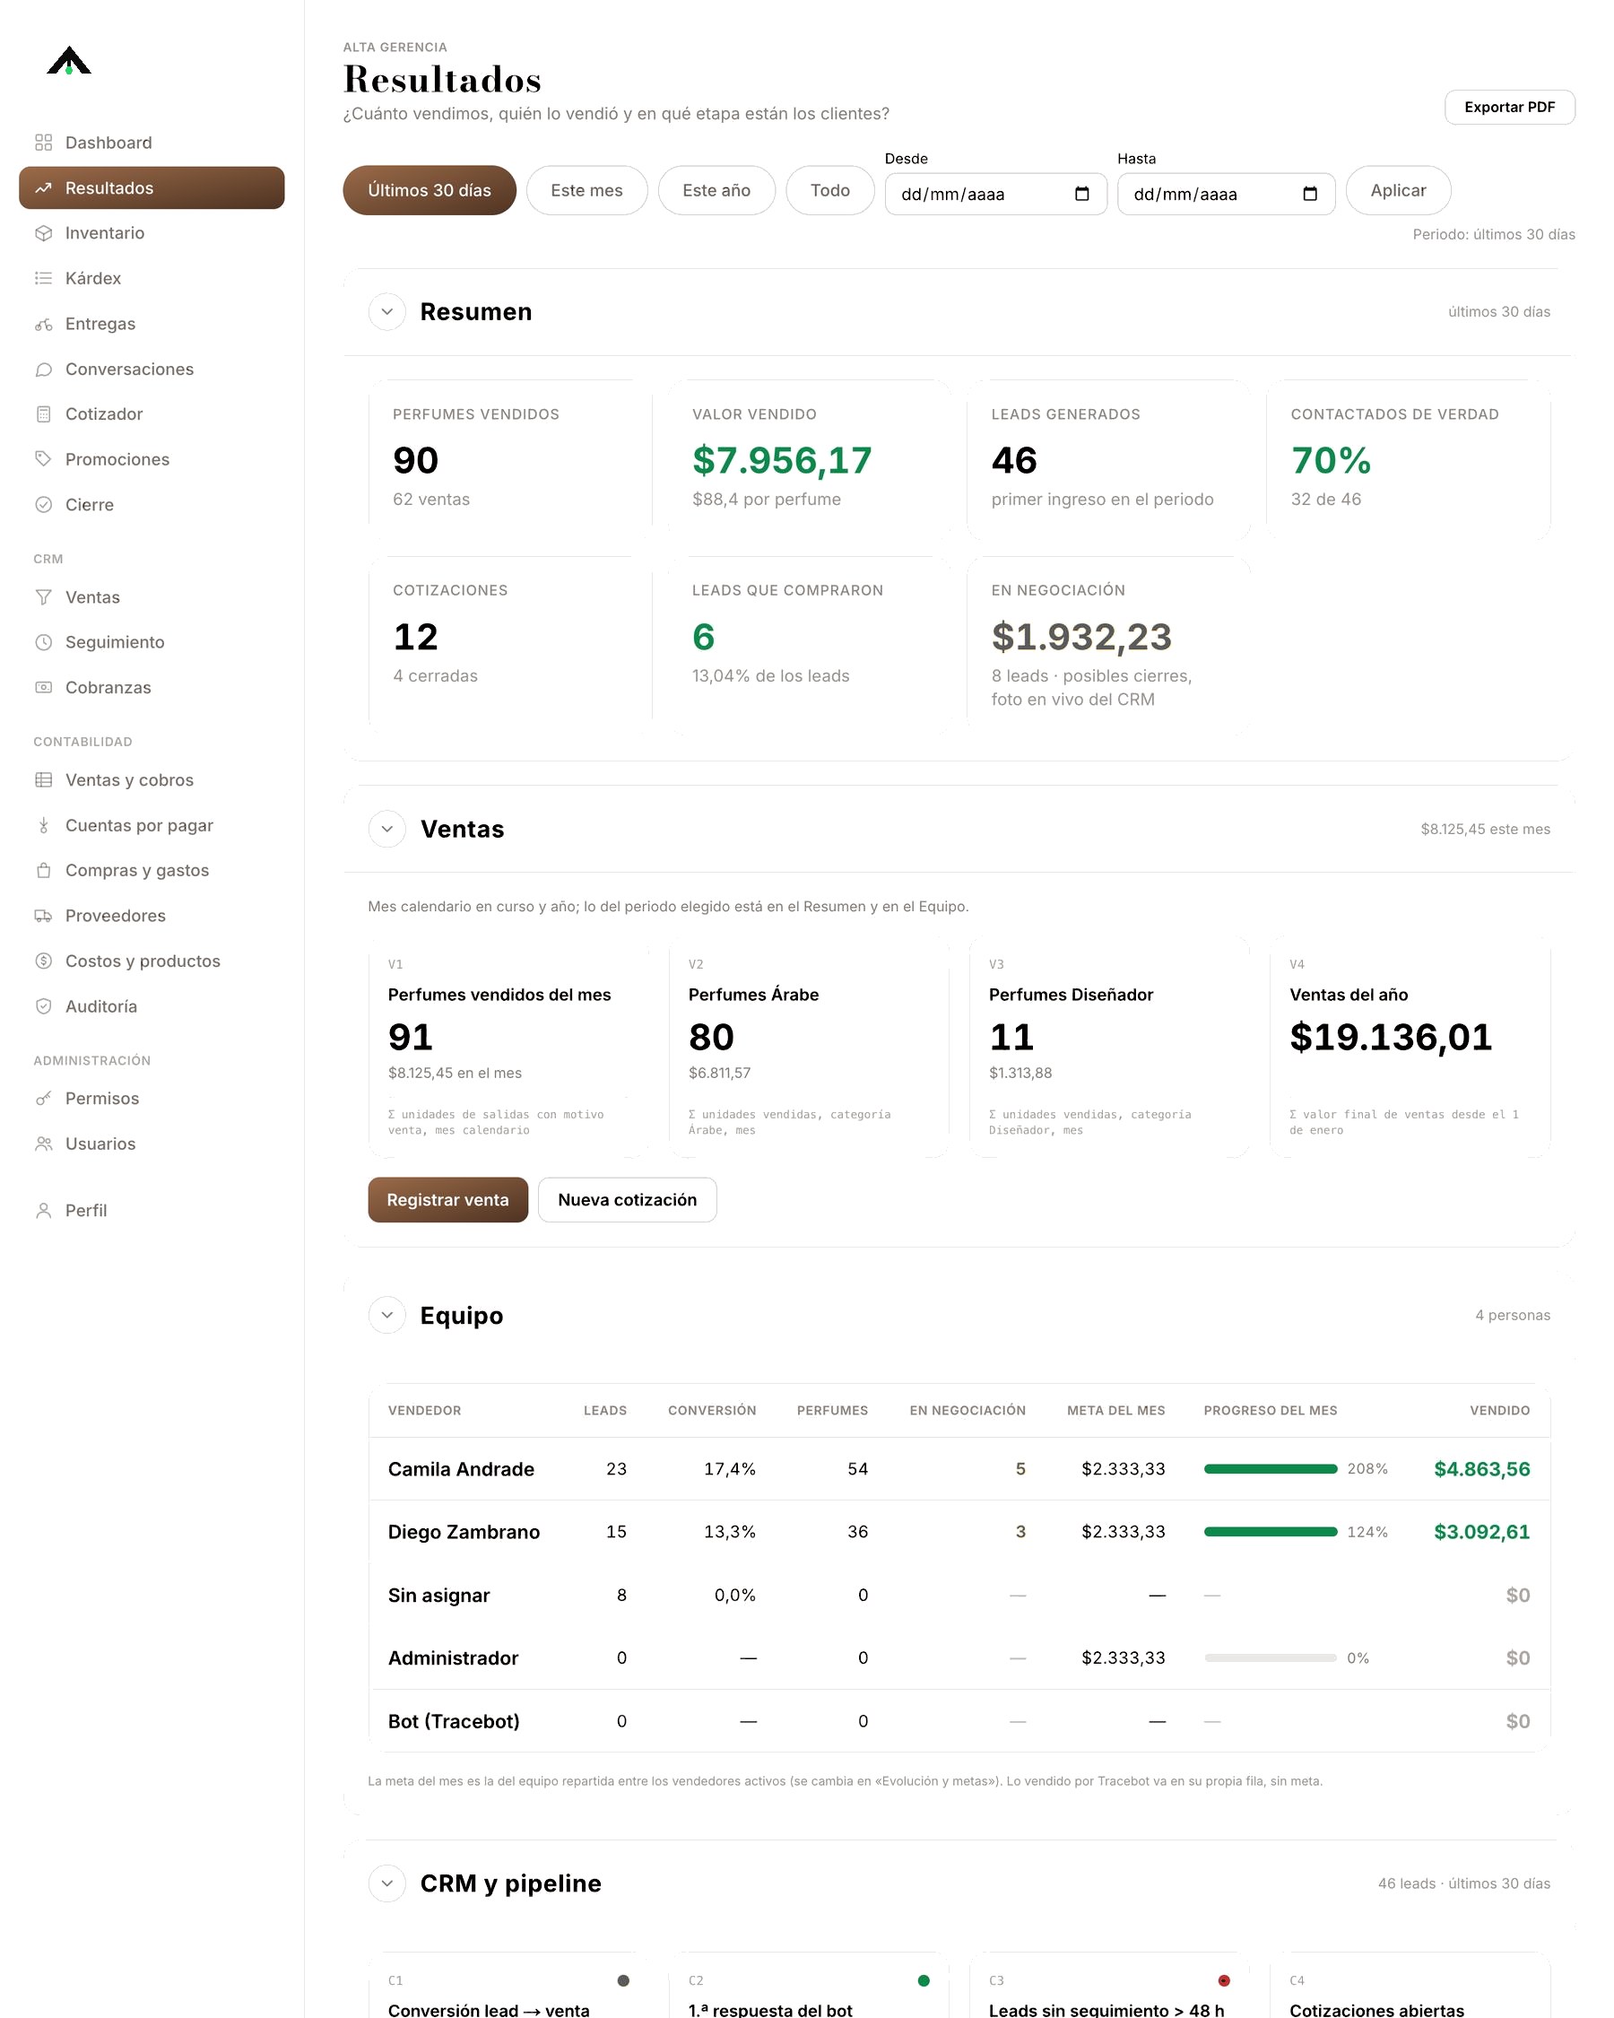Screen dimensions: 1614x2018
Task: Click the Kárdex list icon
Action: [x=43, y=278]
